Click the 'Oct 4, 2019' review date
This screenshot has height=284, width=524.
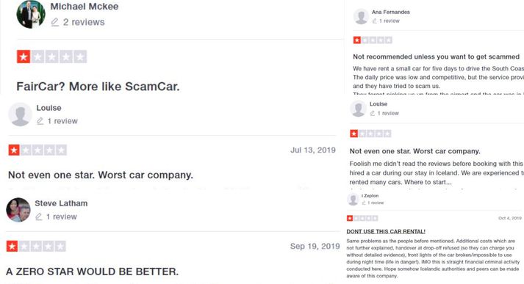pyautogui.click(x=509, y=218)
